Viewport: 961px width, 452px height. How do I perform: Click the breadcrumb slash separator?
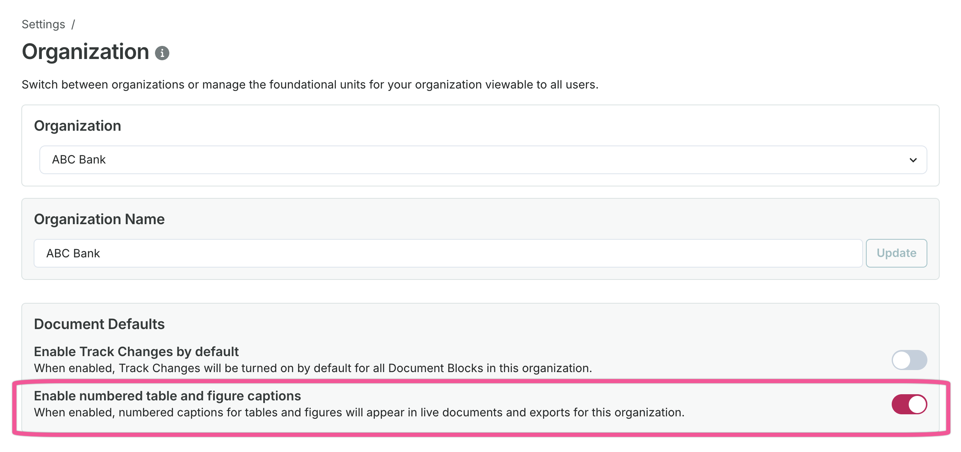click(x=73, y=25)
